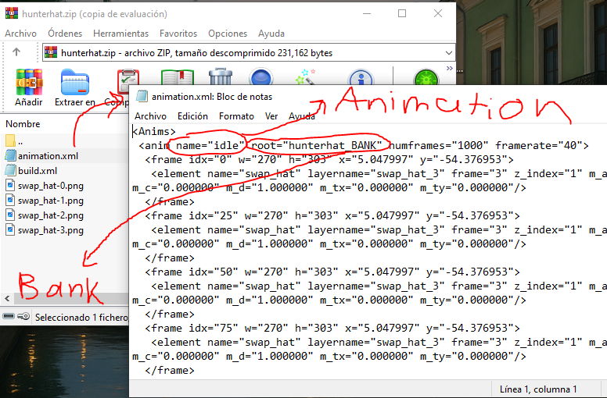Click the Comprobar clipboard icon in WinRAR toolbar

click(x=128, y=80)
